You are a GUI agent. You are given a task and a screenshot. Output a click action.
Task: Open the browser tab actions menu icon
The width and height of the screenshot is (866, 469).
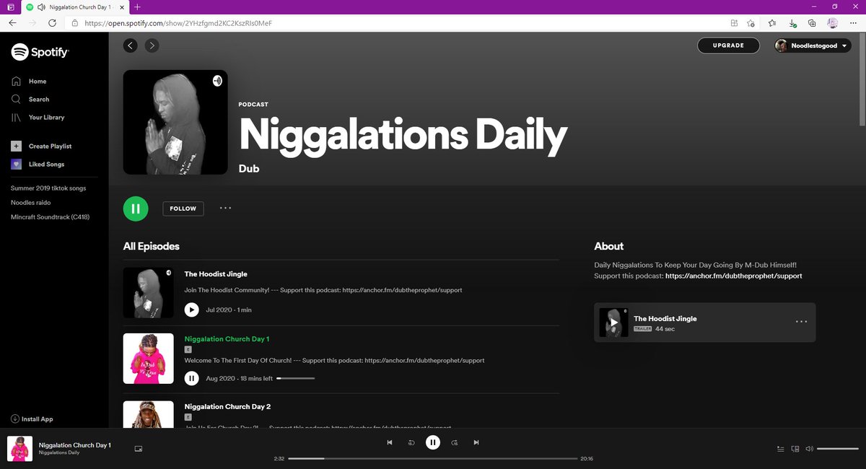(10, 6)
